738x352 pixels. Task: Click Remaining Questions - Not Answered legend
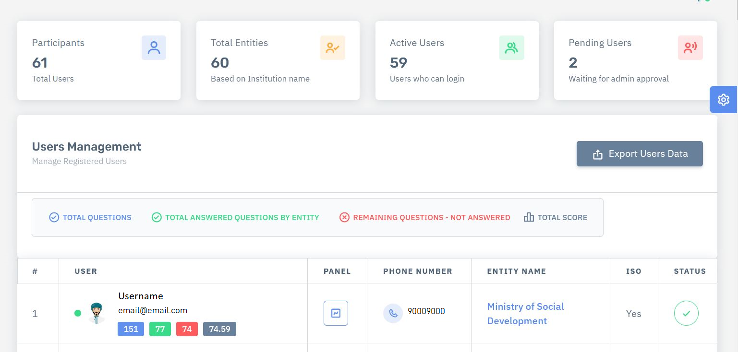point(424,218)
